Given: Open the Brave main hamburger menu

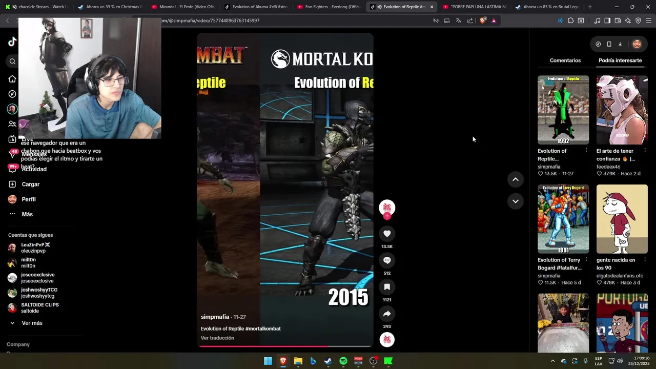Looking at the screenshot, I should point(648,20).
